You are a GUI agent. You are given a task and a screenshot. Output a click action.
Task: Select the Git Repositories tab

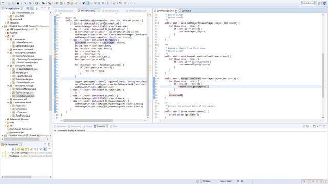point(11,144)
